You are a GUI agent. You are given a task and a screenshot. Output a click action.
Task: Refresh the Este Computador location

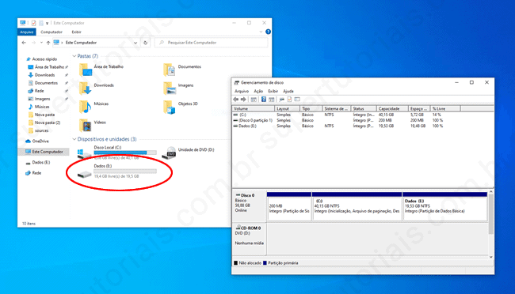click(145, 43)
